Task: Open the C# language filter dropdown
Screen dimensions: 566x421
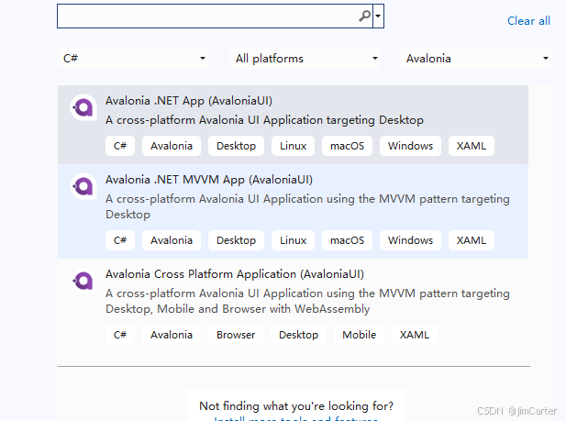Action: (x=133, y=58)
